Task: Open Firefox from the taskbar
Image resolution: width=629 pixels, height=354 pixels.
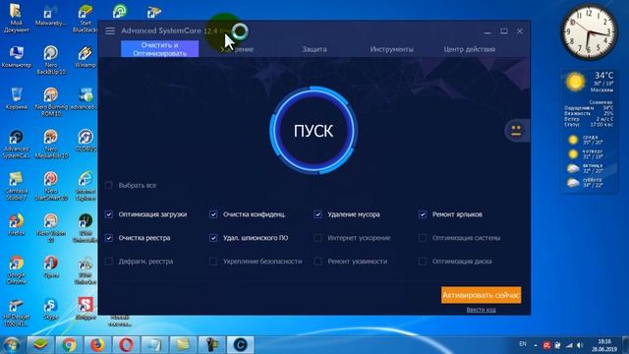Action: coord(97,344)
